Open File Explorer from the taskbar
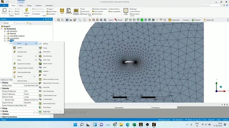 (121, 124)
